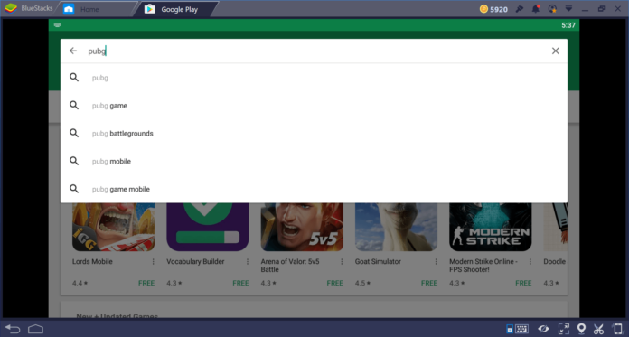Viewport: 629px width, 337px height.
Task: Open Goat Simulator app thumbnail
Action: tap(397, 227)
